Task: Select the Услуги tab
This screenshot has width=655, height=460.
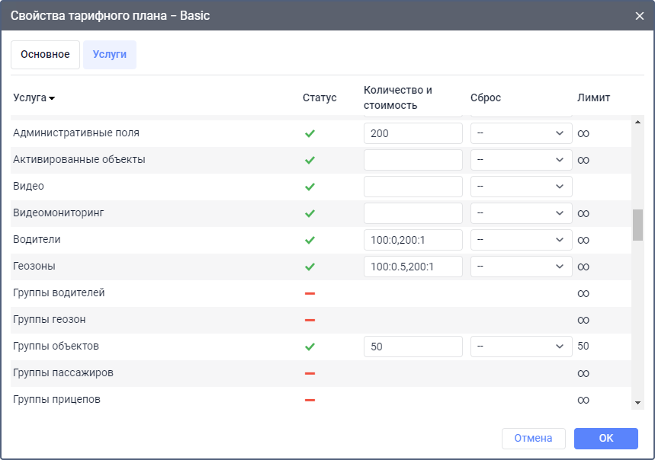Action: tap(110, 55)
